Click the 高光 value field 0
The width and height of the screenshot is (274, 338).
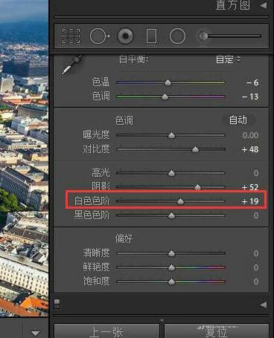point(256,173)
